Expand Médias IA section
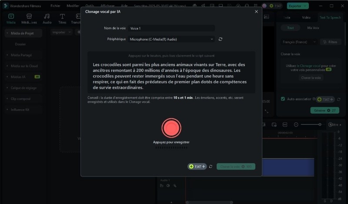This screenshot has width=348, height=204. coord(23,77)
